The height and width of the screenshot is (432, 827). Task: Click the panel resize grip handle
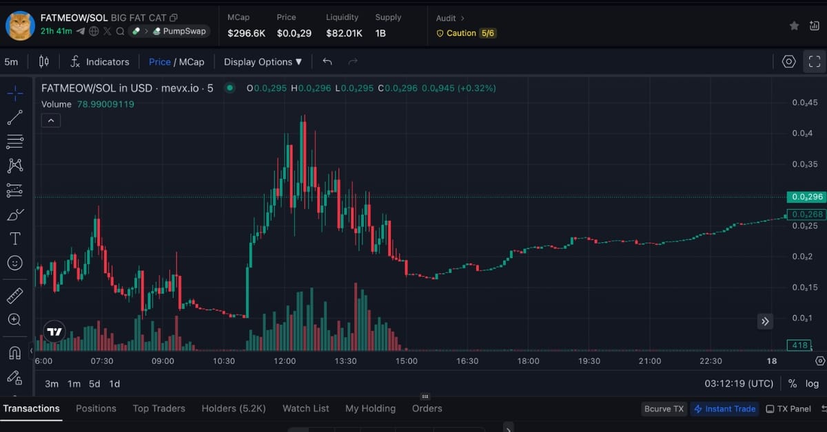coord(425,396)
